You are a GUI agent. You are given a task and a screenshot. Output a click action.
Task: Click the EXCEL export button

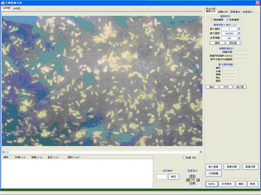211,184
